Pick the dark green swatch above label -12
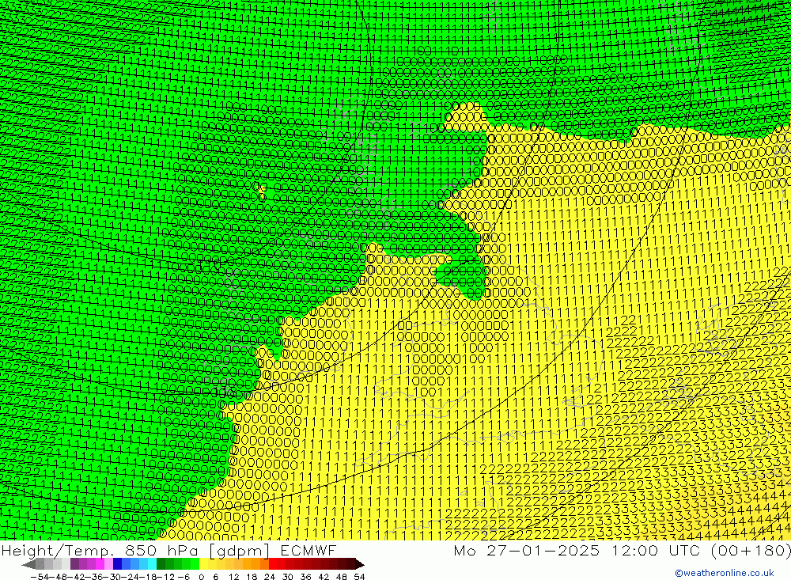The image size is (791, 580). 161,564
